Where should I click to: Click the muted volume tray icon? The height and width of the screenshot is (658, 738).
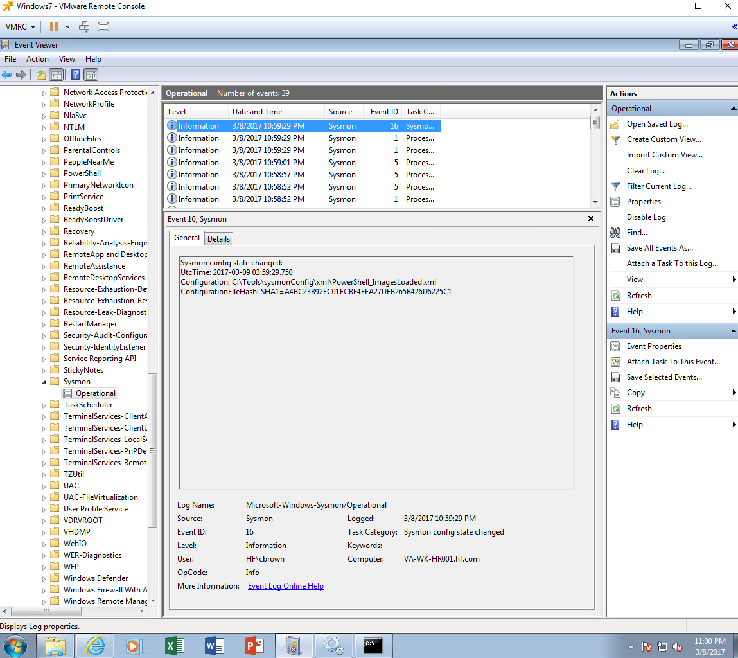[678, 646]
